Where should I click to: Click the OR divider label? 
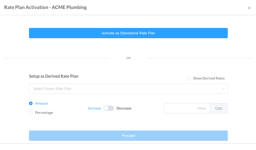pos(128,58)
